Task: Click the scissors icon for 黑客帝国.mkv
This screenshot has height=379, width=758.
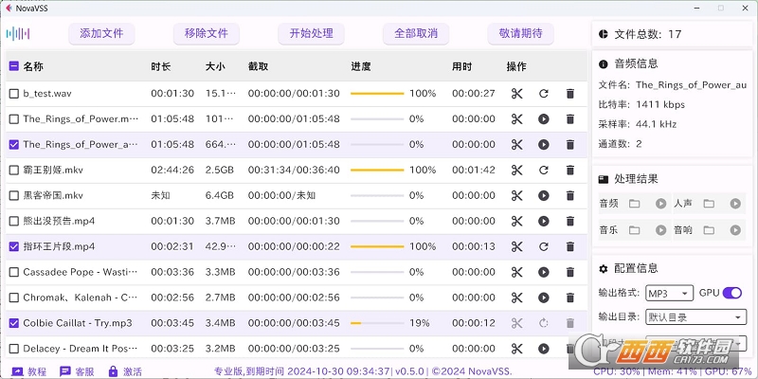Action: point(517,196)
